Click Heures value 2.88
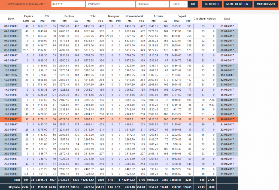279x190 pixels. [212, 100]
